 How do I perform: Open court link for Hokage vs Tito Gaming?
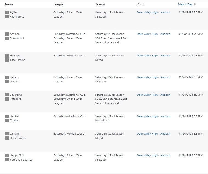153,56
